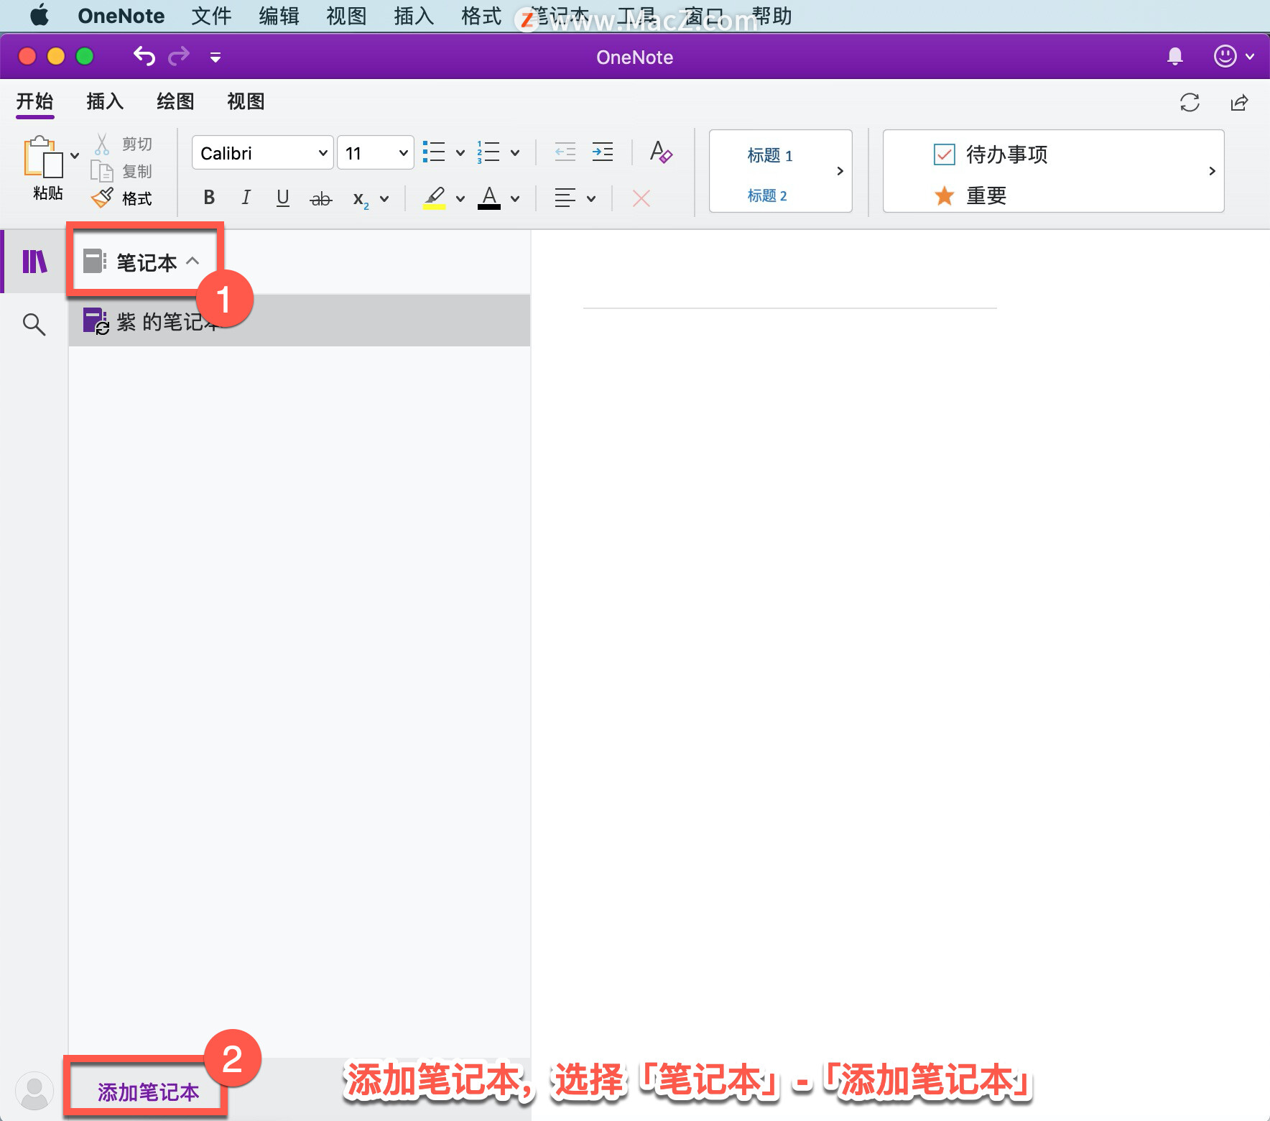Viewport: 1270px width, 1121px height.
Task: Select the 紫 的笔记本 notebook
Action: pos(300,321)
